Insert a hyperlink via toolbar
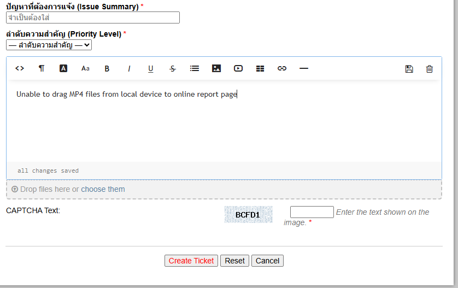 pos(282,68)
